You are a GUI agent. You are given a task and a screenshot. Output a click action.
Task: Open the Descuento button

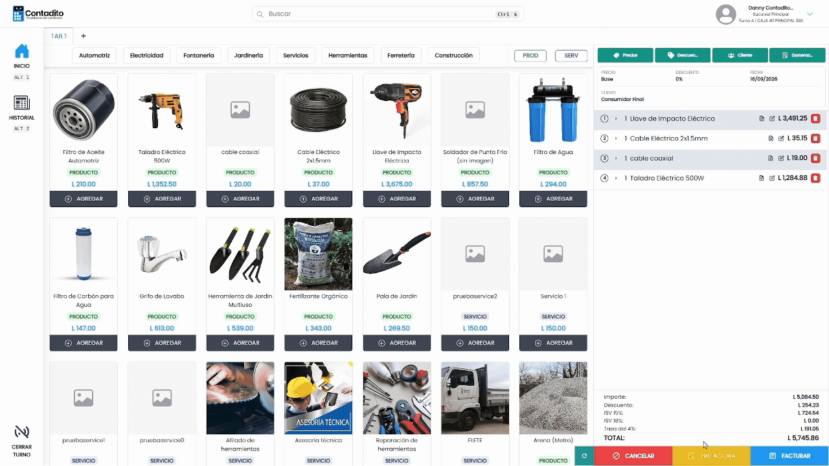pyautogui.click(x=683, y=56)
